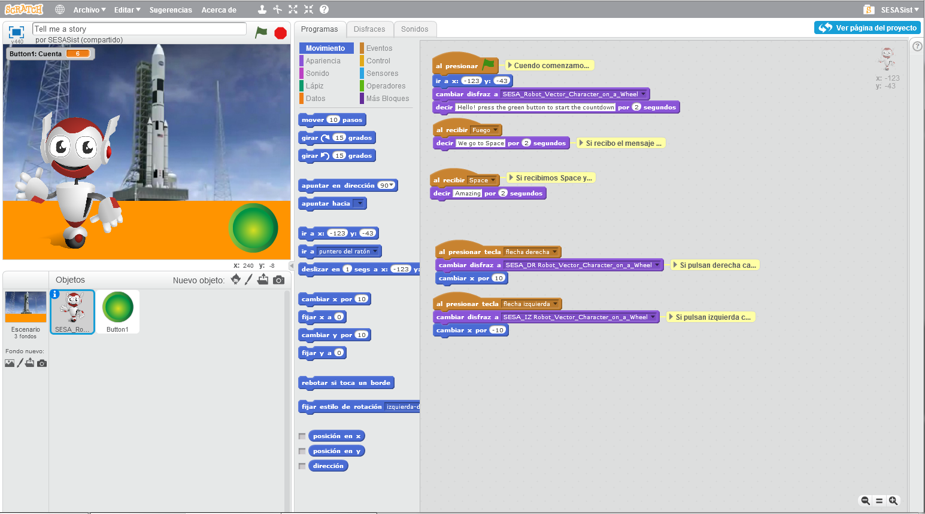Viewport: 925px width, 514px height.
Task: Enable the posición en x stage monitor
Action: click(302, 436)
